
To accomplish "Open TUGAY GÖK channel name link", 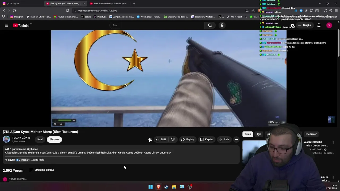I will pos(20,138).
